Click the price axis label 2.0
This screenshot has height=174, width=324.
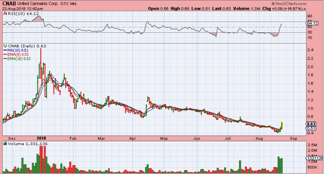pos(311,67)
